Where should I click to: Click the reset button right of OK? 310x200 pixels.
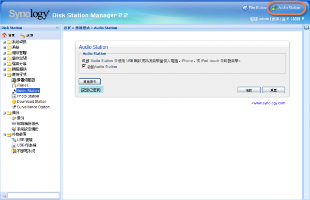[273, 90]
